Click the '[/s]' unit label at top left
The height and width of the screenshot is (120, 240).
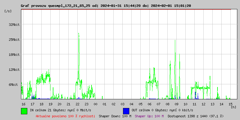tap(8, 11)
